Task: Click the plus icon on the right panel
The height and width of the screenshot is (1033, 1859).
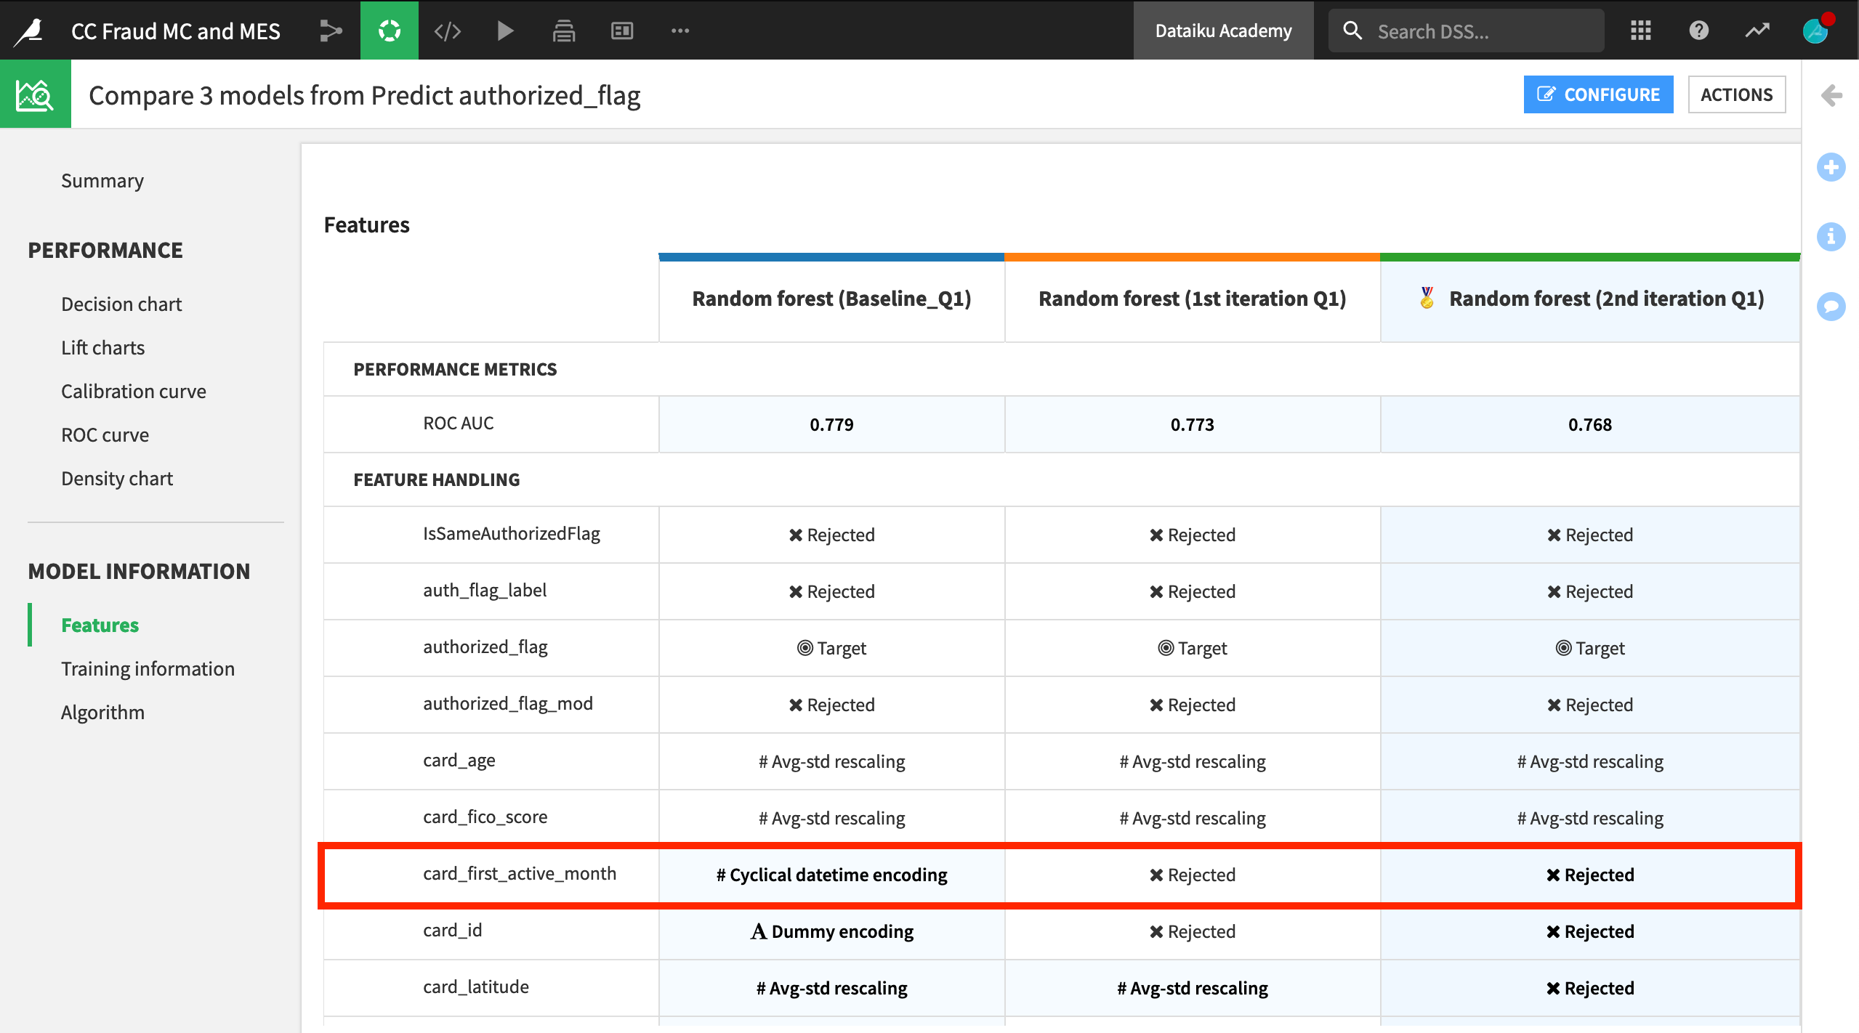Action: pos(1833,167)
